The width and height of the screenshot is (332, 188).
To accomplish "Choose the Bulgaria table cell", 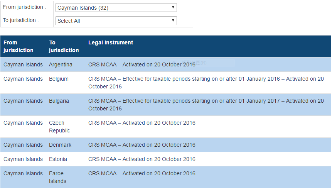I will pyautogui.click(x=59, y=101).
